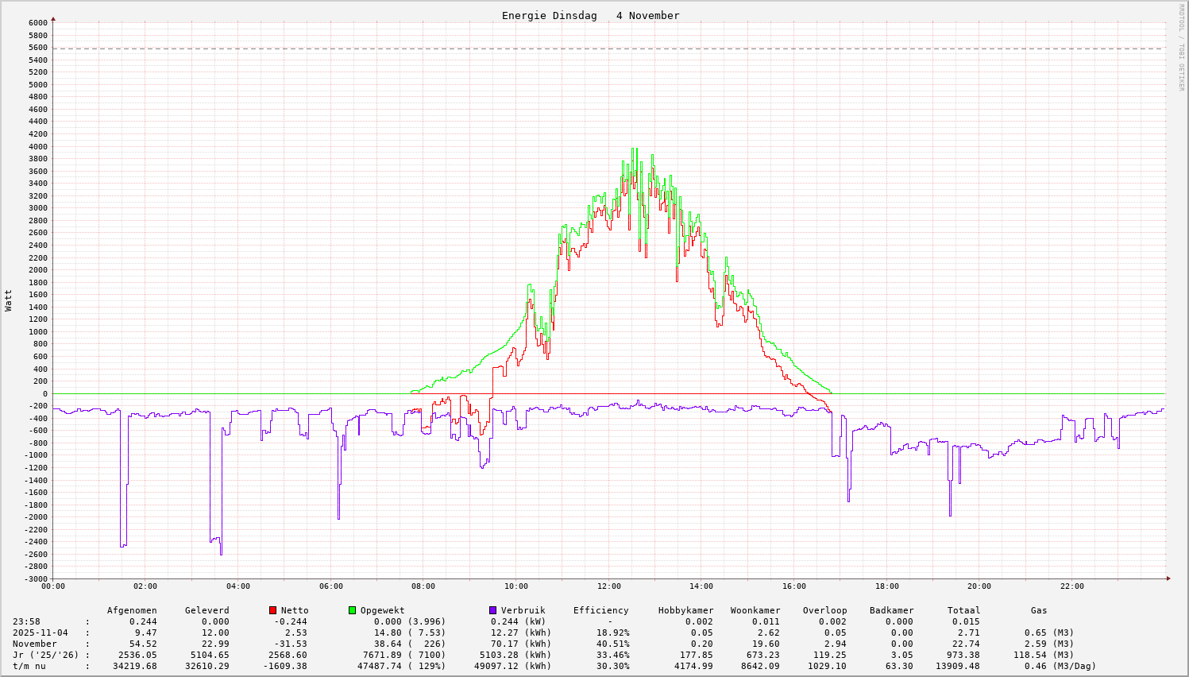Screen dimensions: 1189x677
Task: Click the '2025-11-04' row label
Action: pyautogui.click(x=41, y=633)
